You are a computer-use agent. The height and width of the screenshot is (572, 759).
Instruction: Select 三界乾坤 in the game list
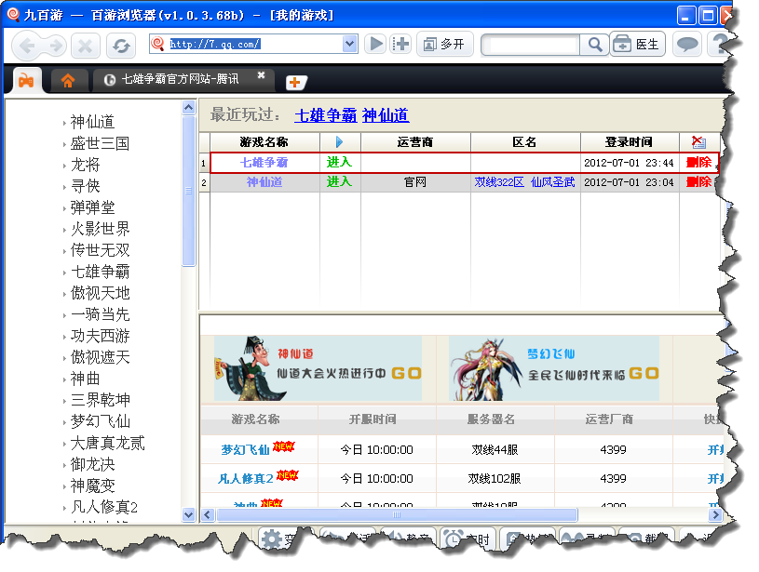101,400
